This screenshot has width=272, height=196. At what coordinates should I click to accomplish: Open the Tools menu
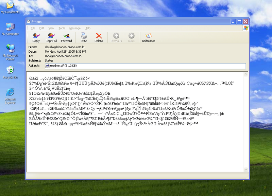(62, 28)
